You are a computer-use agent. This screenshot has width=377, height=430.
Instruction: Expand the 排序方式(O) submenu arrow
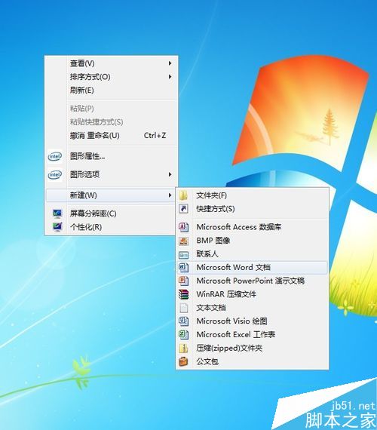point(170,77)
